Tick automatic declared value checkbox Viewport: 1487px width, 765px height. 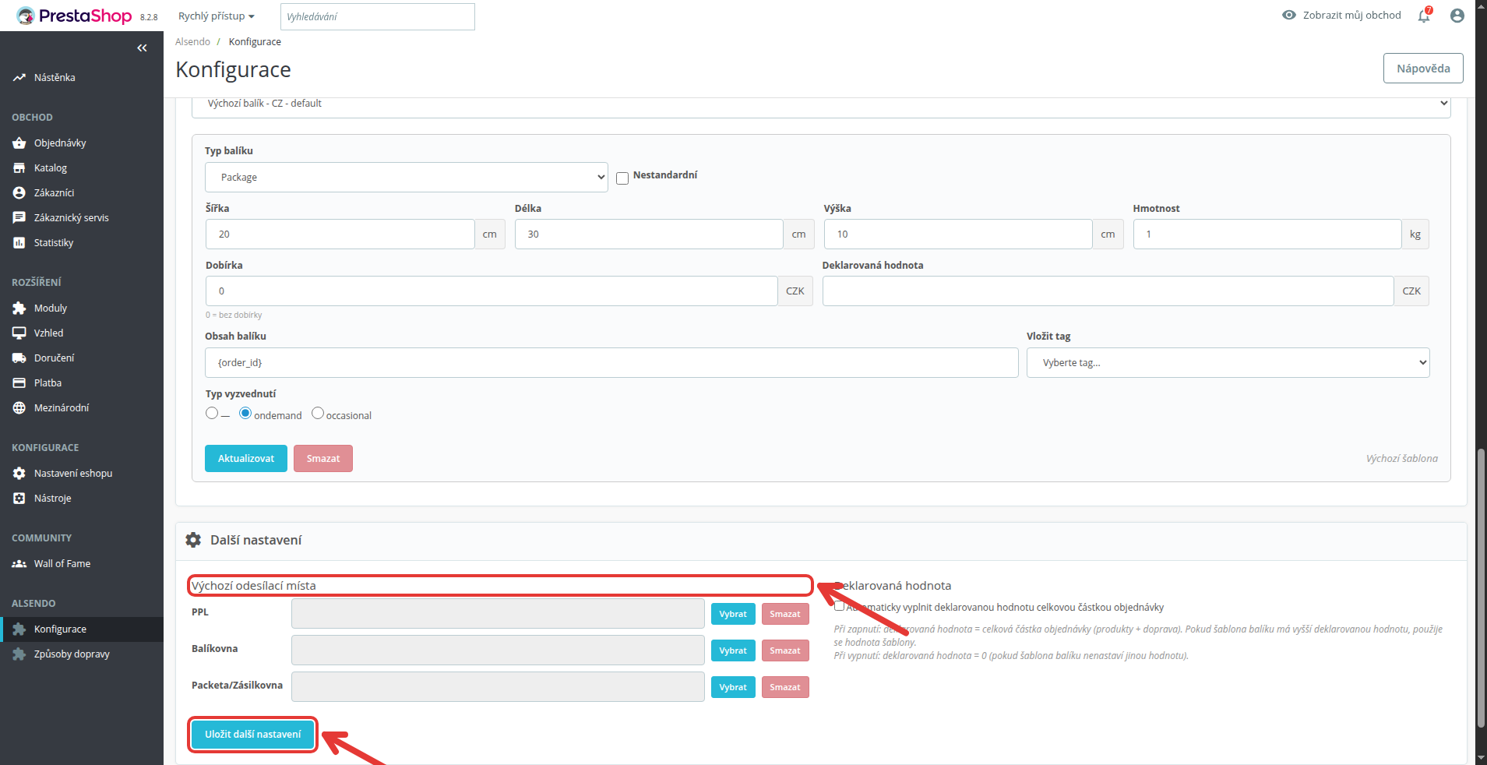[x=839, y=606]
